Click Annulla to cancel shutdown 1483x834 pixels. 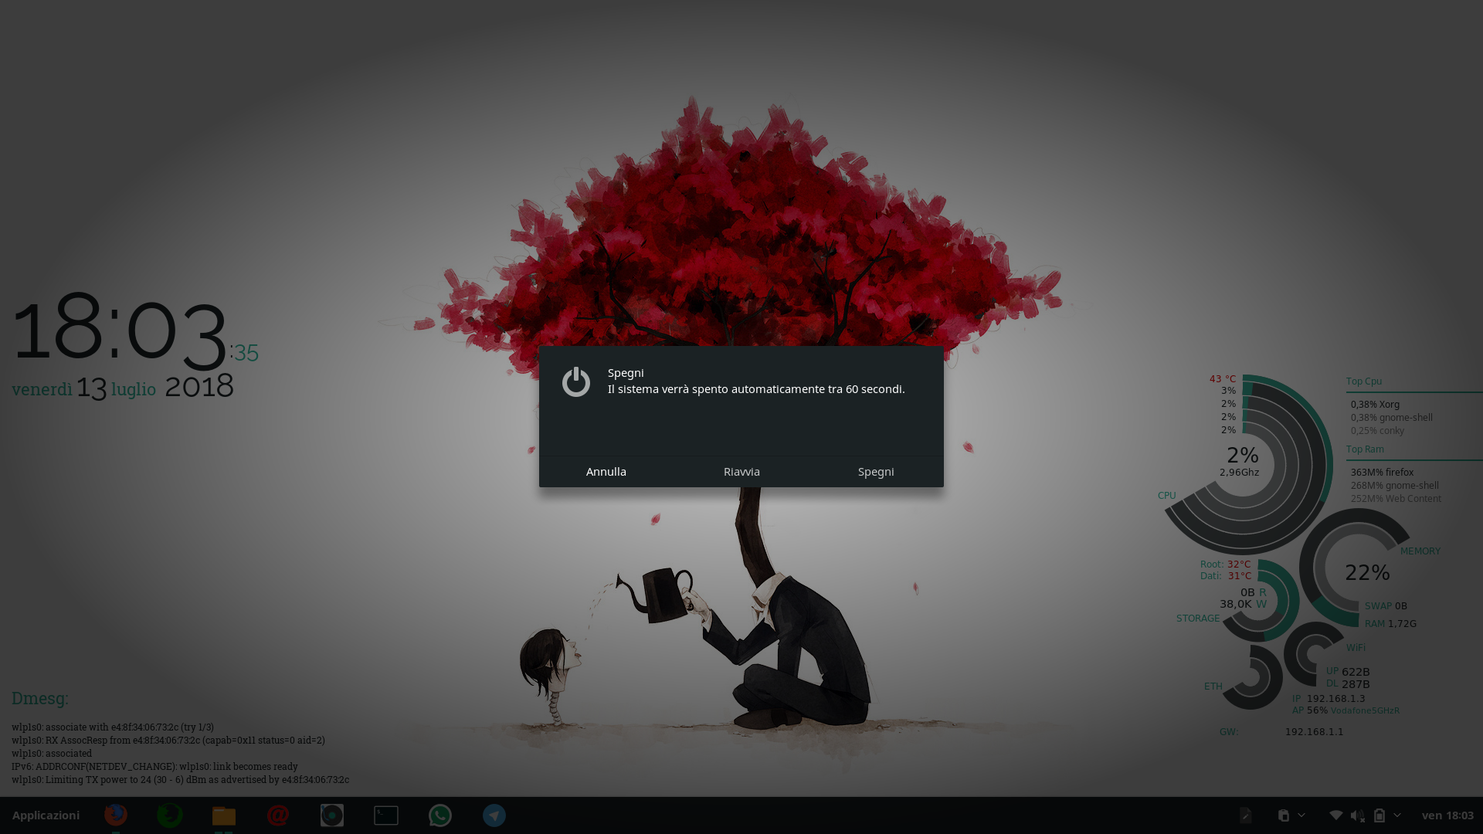pyautogui.click(x=606, y=471)
